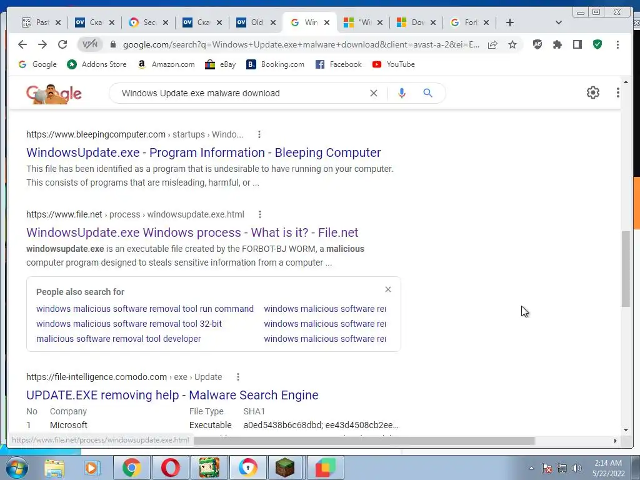The width and height of the screenshot is (640, 480).
Task: Open the bleepingcomputer.com result options menu
Action: tap(259, 134)
